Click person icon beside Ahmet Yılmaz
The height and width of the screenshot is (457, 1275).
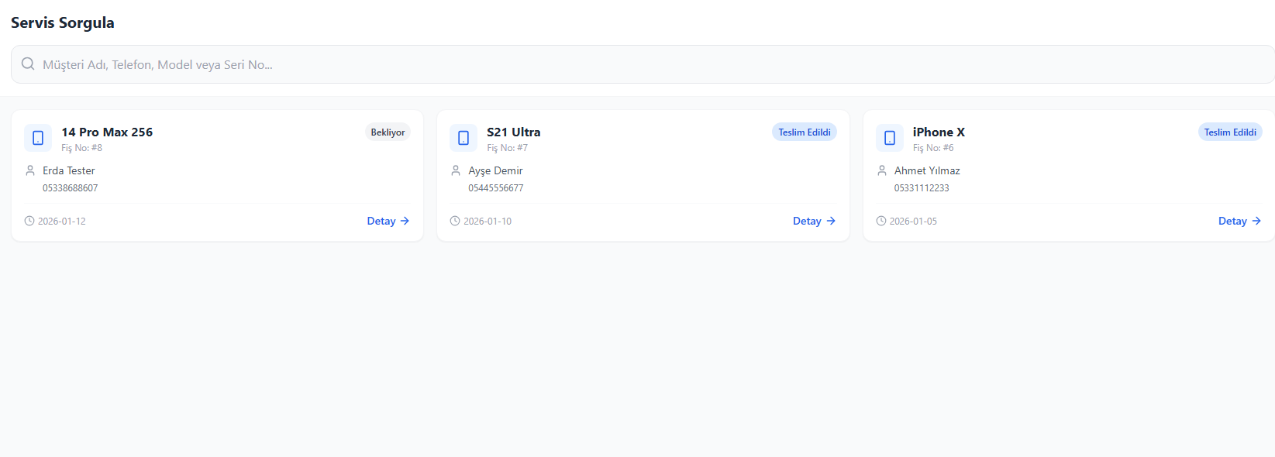coord(882,170)
